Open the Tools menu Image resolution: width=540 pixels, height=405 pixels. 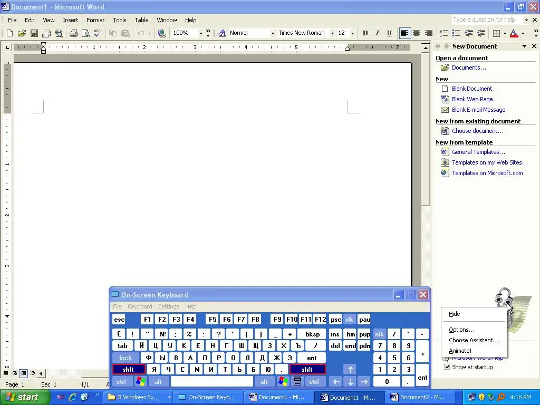click(x=120, y=20)
